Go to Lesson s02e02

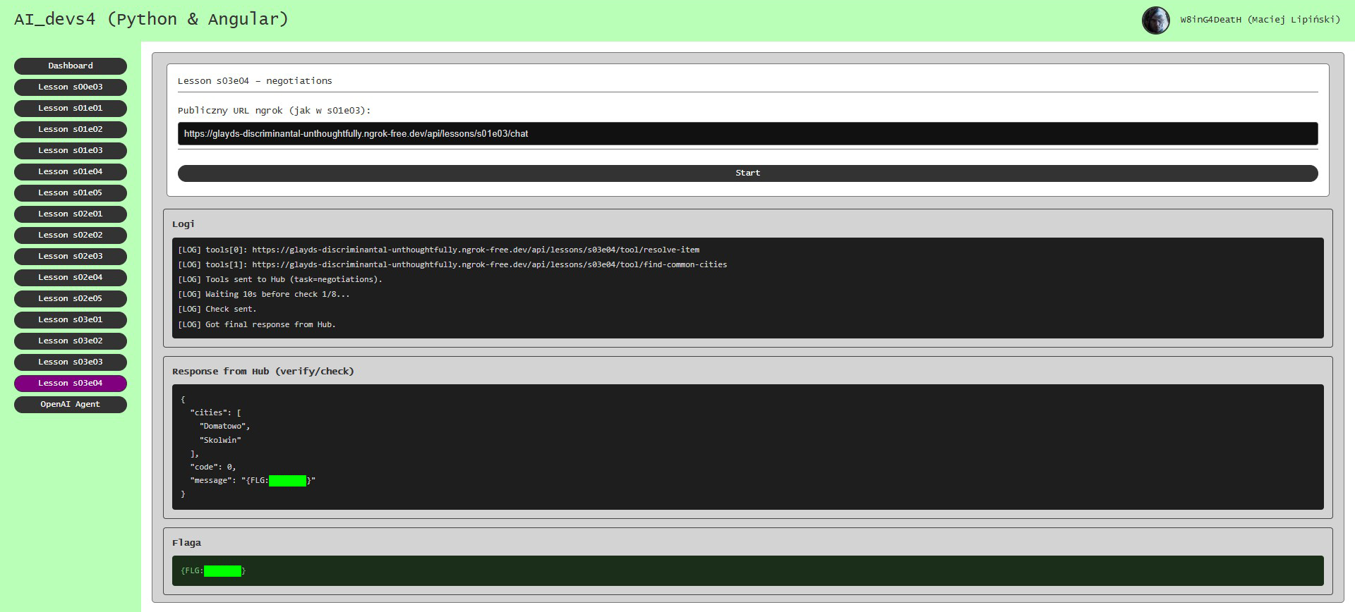pos(71,235)
